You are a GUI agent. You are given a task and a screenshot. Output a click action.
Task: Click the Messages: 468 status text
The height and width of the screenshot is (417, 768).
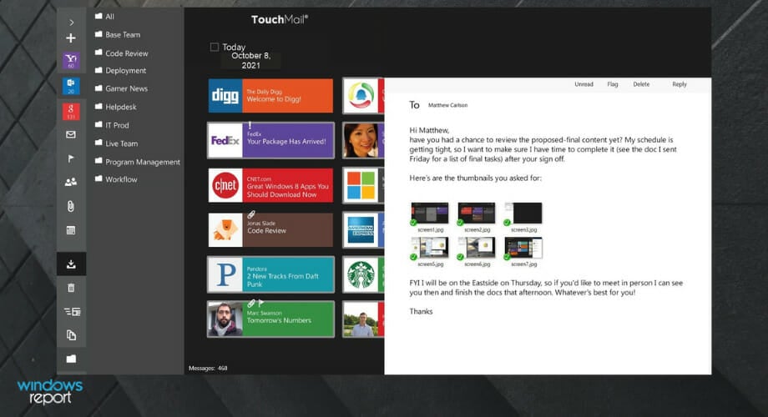click(208, 368)
